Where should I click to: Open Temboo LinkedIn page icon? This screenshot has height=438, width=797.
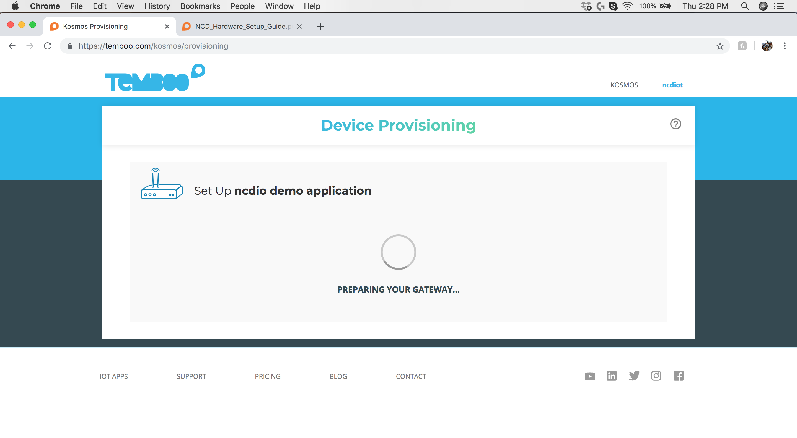(611, 376)
